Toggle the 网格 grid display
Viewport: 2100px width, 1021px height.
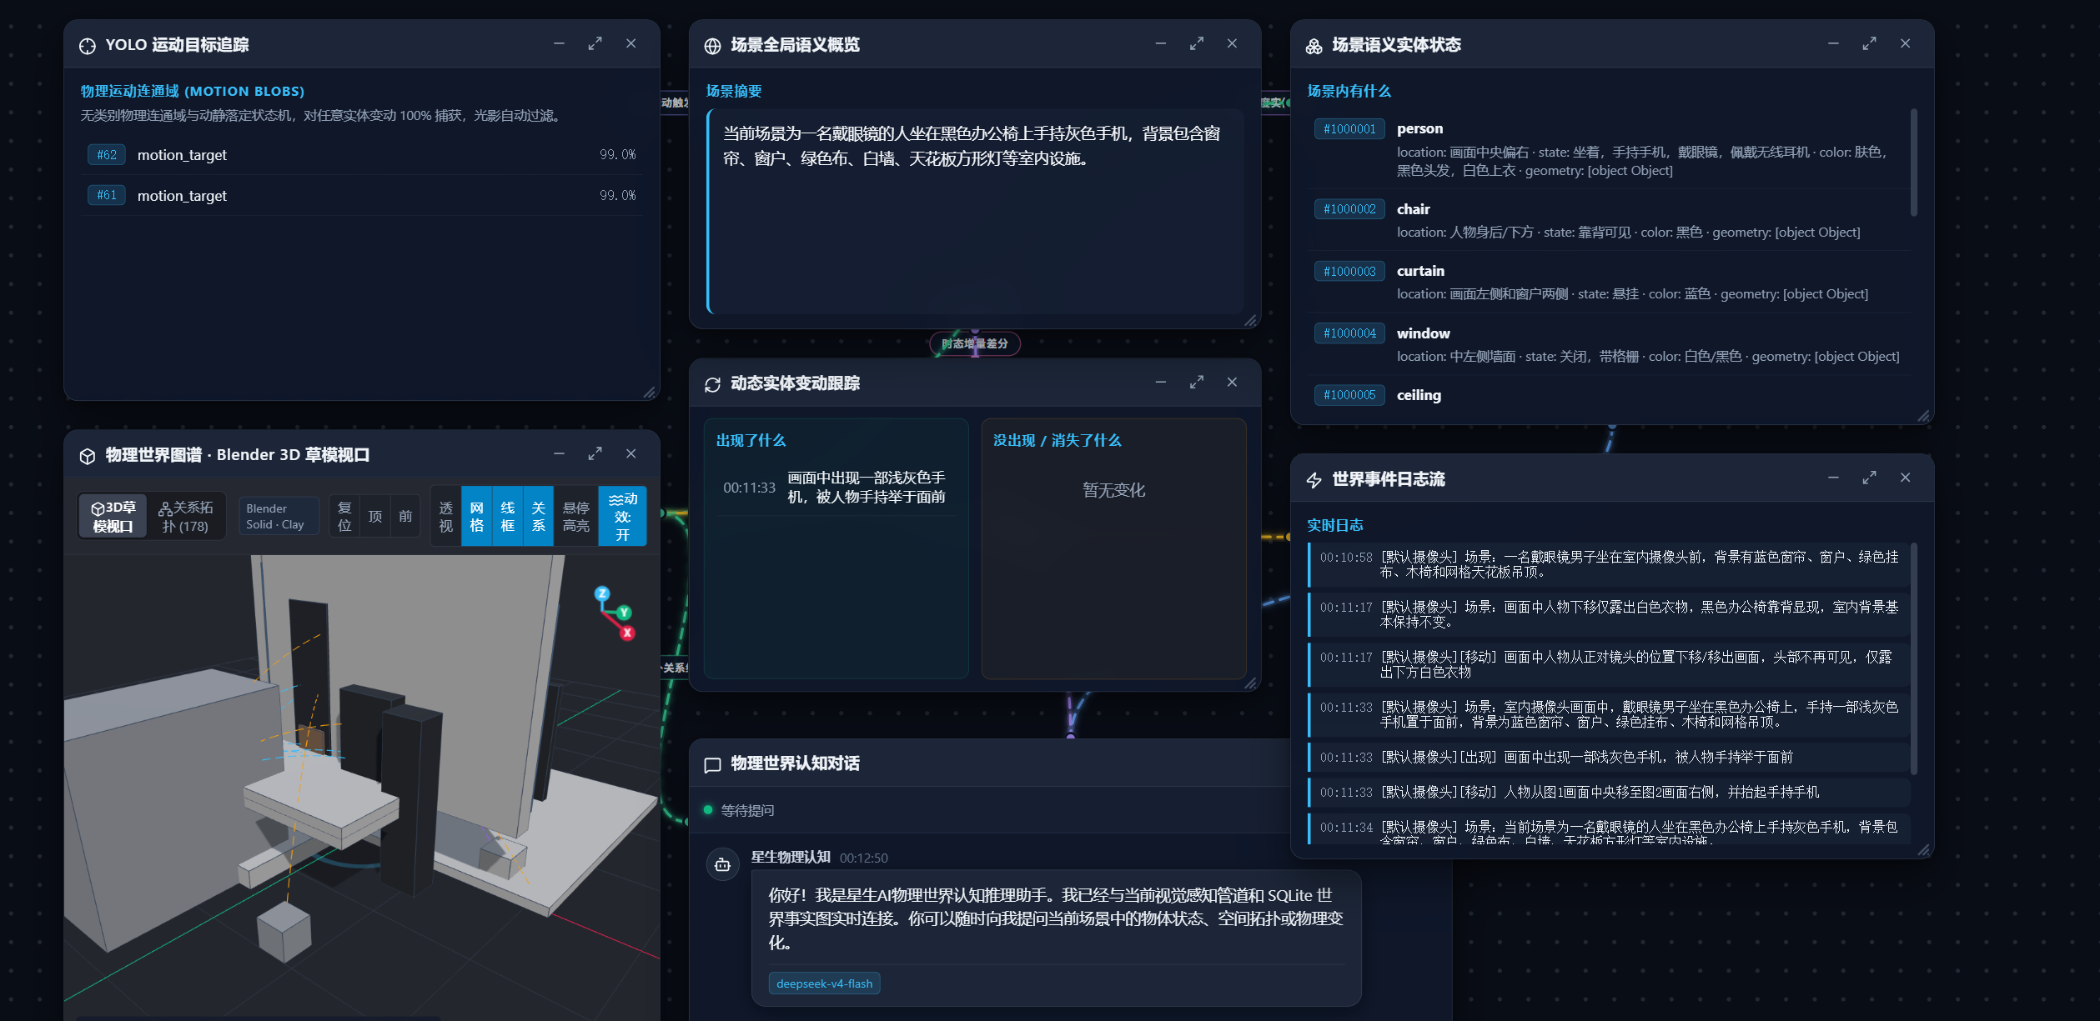click(476, 517)
